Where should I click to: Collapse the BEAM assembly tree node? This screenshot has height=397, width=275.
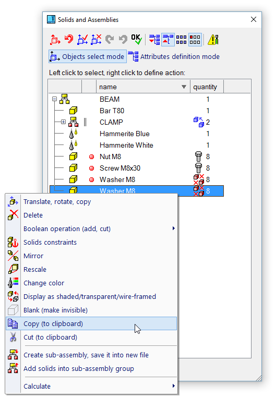pos(54,99)
